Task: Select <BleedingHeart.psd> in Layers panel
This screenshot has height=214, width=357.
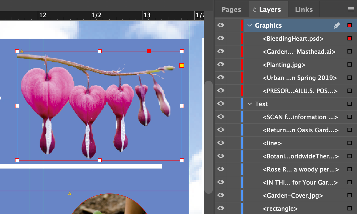Action: [x=293, y=39]
